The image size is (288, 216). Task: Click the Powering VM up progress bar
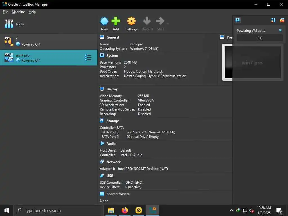coord(260,38)
